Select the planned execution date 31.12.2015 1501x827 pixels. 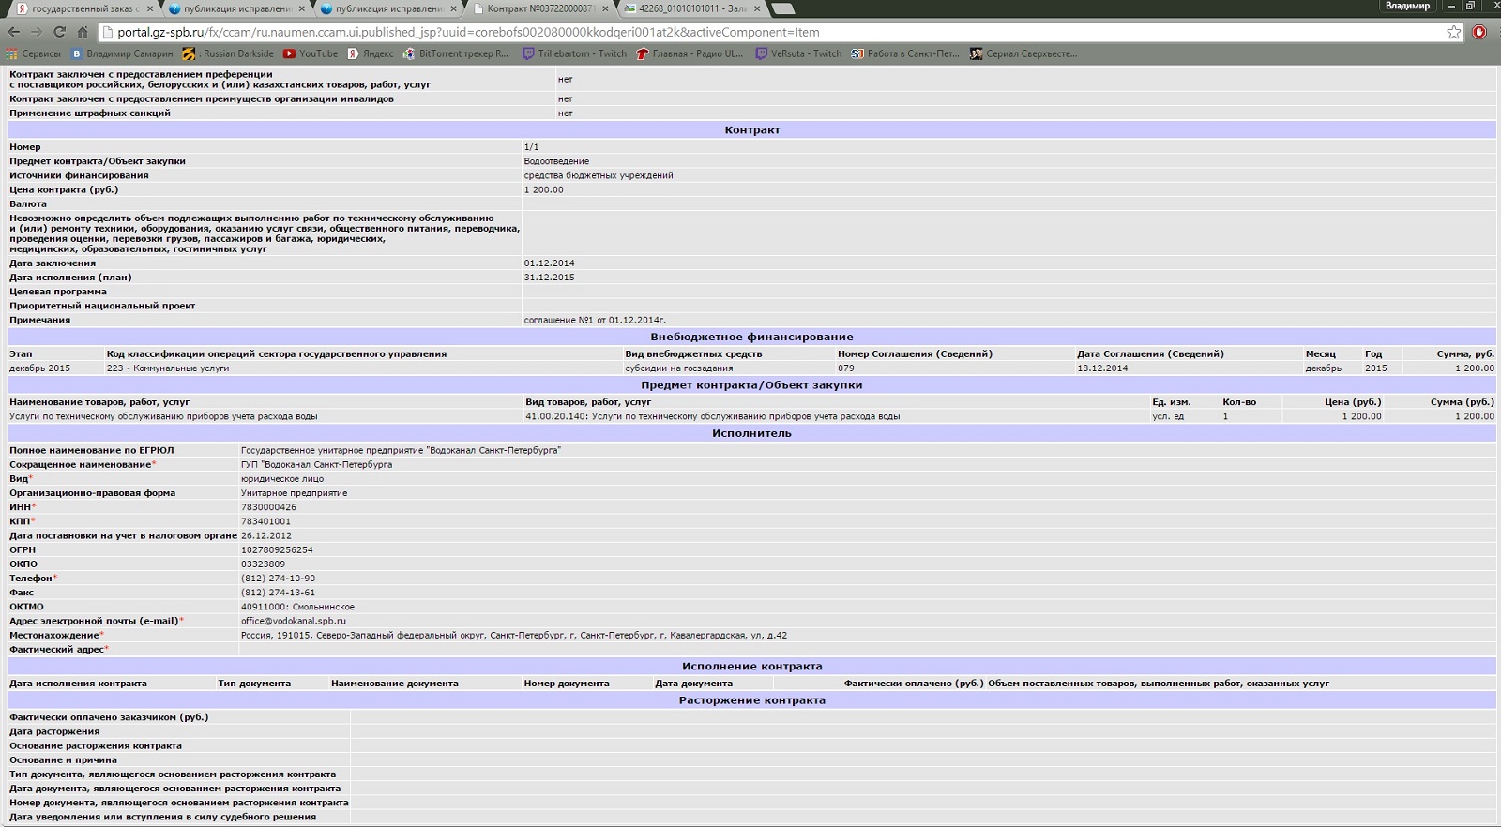[549, 278]
